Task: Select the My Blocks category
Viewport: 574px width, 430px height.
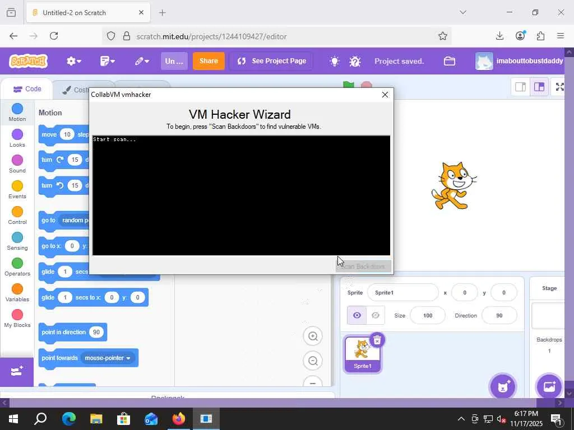Action: pos(17,319)
